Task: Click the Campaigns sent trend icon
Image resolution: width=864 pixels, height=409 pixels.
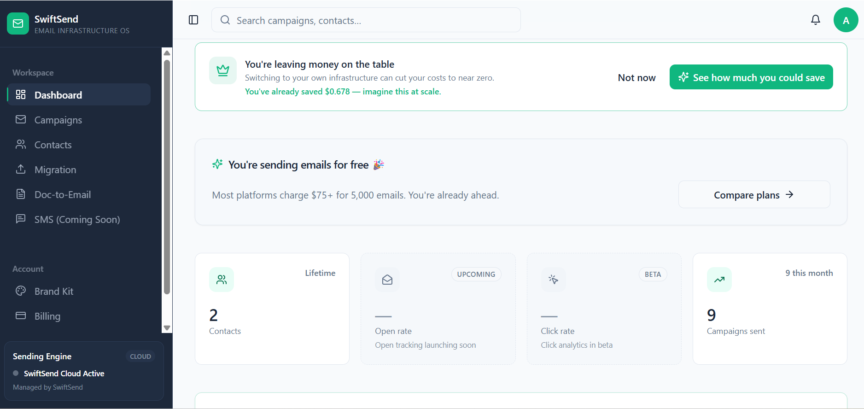Action: (x=719, y=280)
